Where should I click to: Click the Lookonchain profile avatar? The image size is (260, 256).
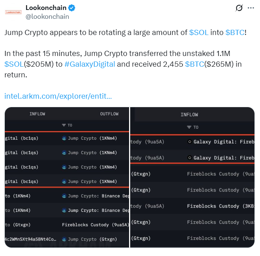13,12
